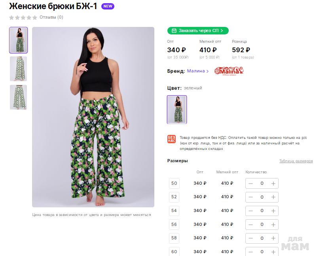Image resolution: width=315 pixels, height=256 pixels.
Task: Decrease quantity for size 54
Action: click(x=250, y=211)
